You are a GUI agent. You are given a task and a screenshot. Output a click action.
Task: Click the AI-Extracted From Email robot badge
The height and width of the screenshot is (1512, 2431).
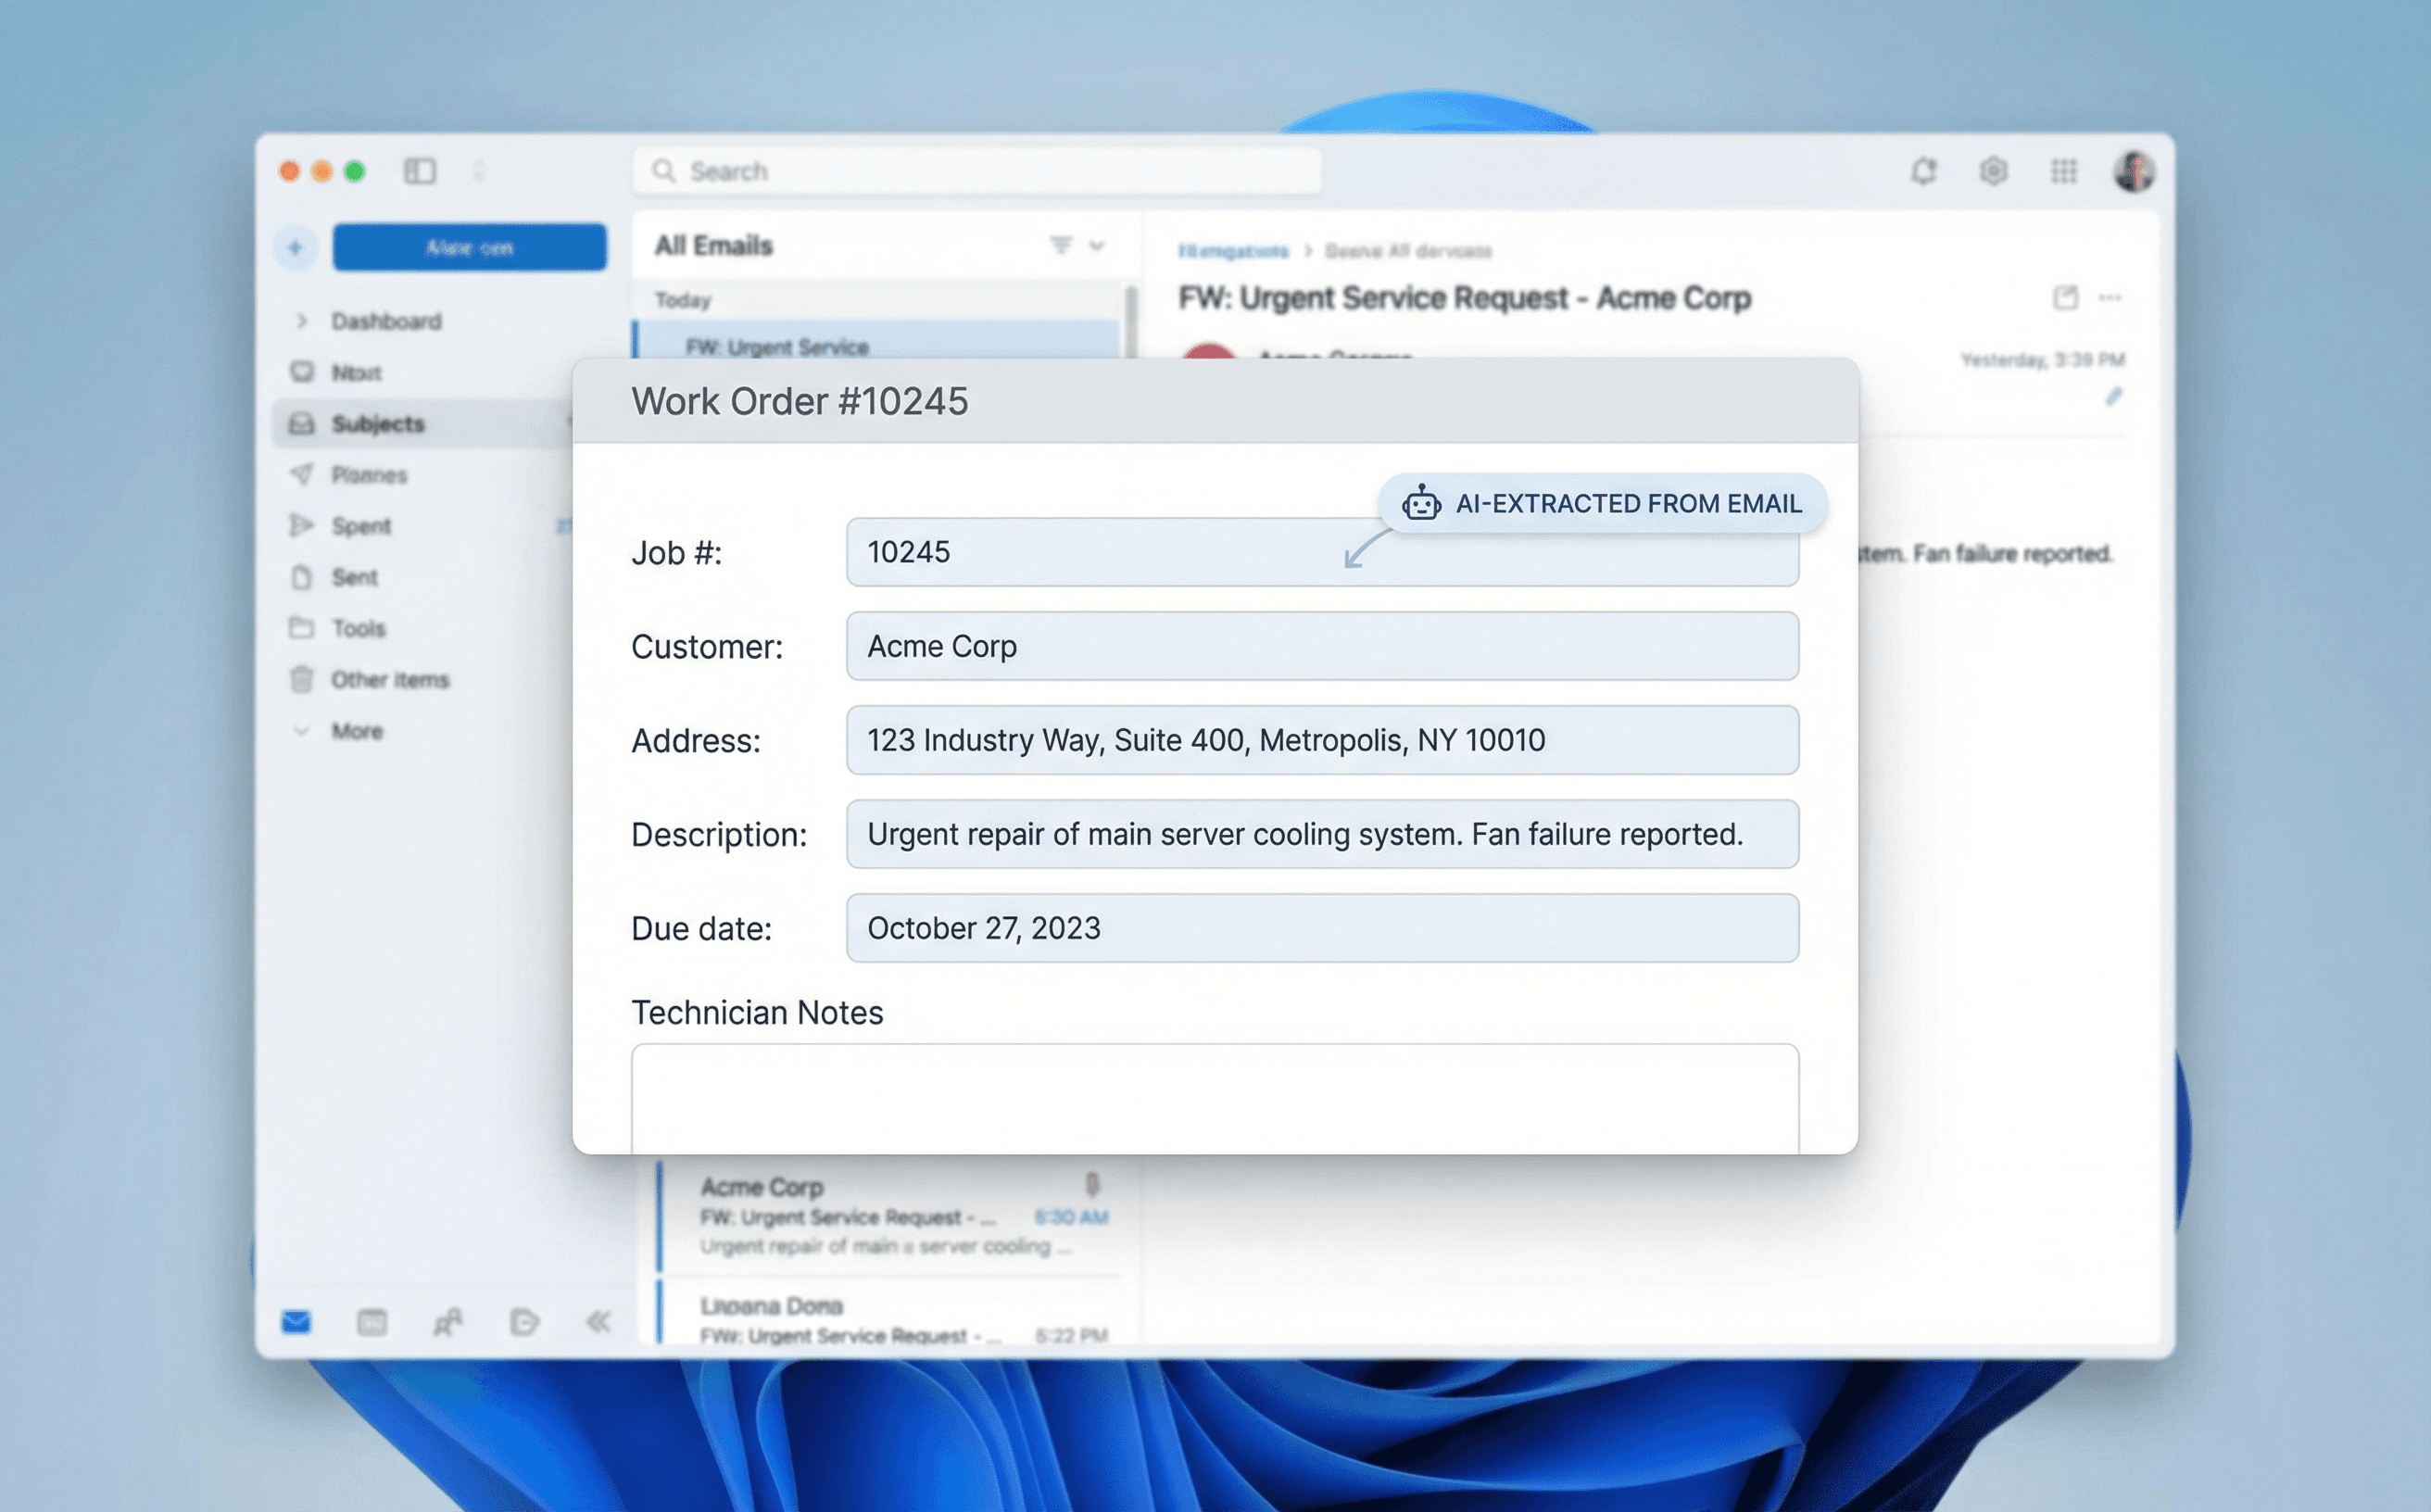[x=1424, y=503]
